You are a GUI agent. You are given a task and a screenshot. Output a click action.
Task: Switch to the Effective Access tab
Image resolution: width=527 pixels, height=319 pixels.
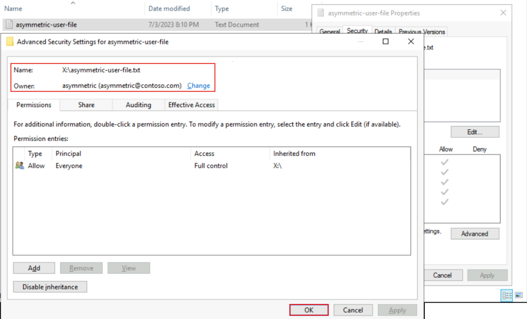pos(192,105)
